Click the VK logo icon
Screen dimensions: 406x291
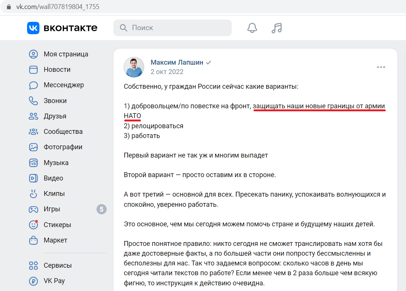click(33, 28)
